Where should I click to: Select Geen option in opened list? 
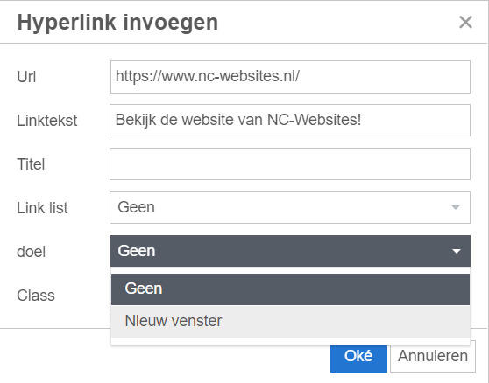(290, 289)
